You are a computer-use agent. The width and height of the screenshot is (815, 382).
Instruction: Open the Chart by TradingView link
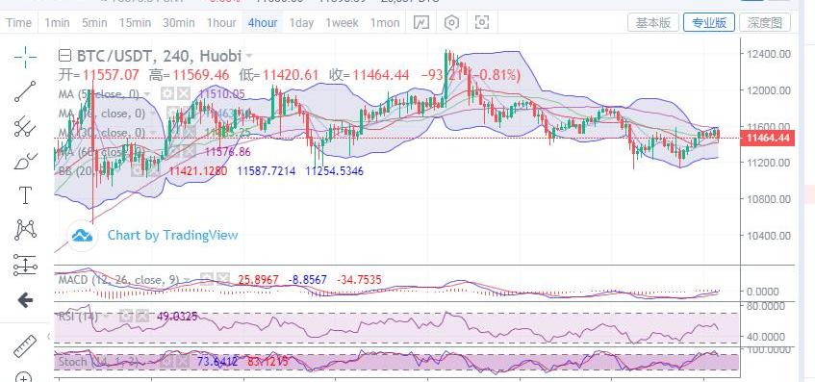click(x=172, y=235)
